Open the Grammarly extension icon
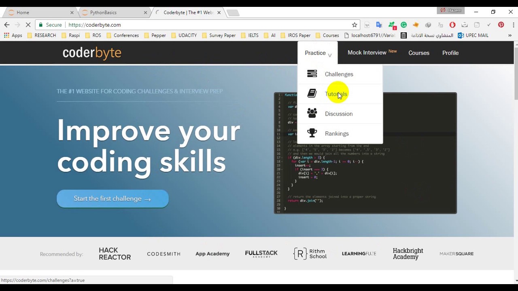Viewport: 518px width, 291px height. coord(403,25)
